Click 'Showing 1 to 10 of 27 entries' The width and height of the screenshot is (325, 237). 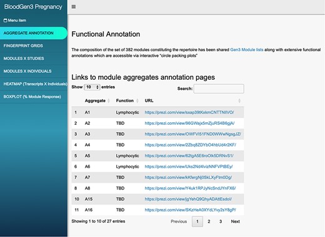tap(98, 221)
